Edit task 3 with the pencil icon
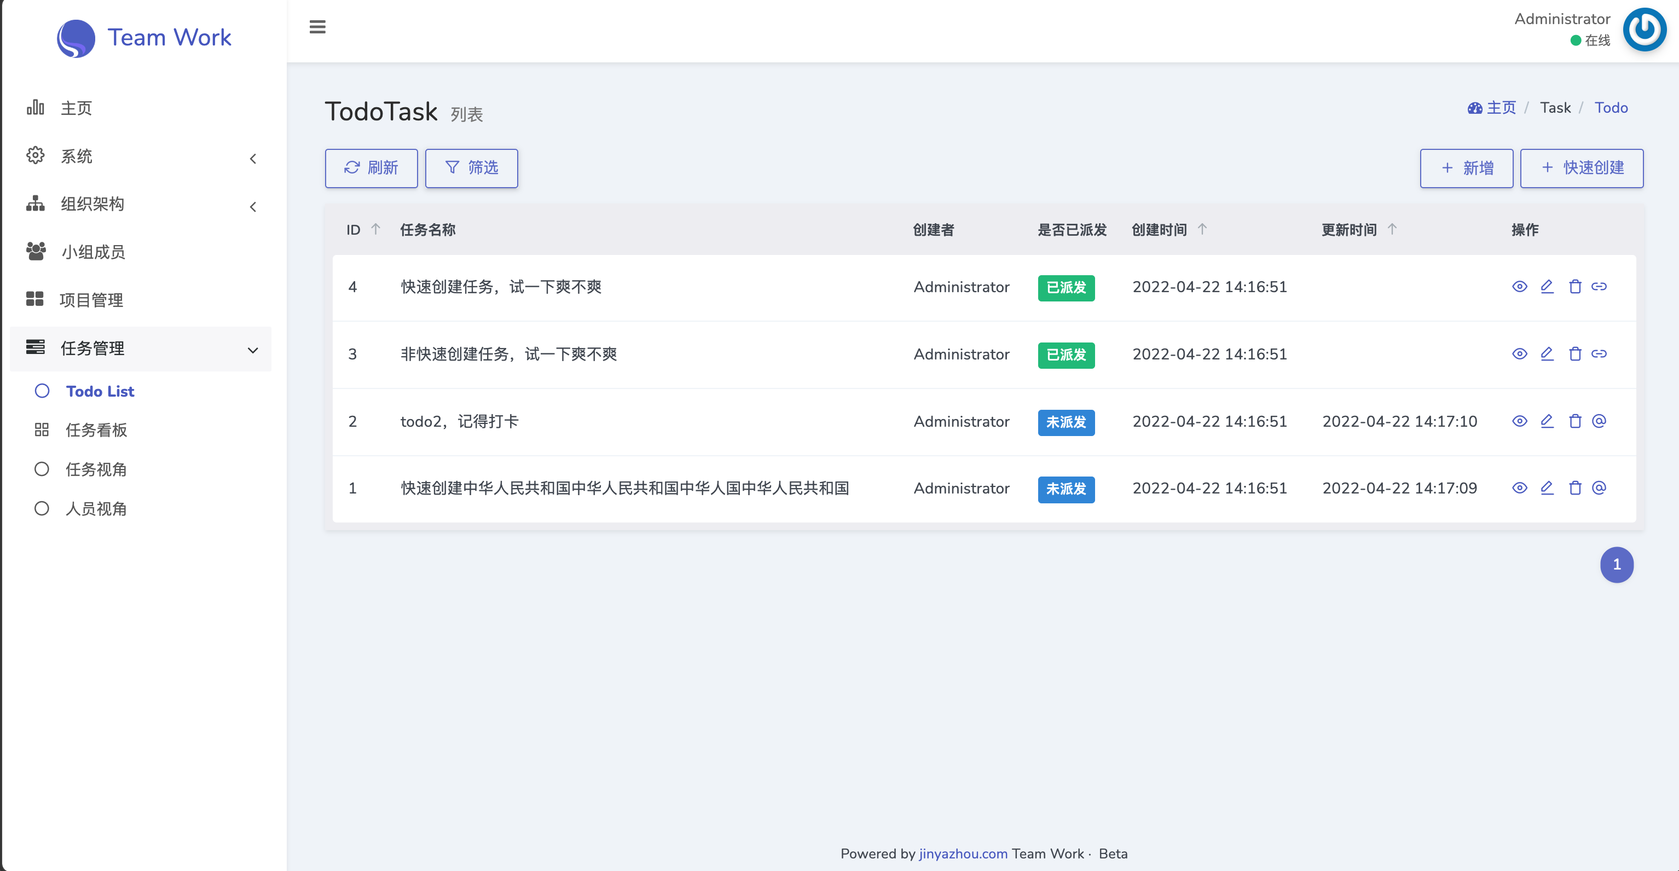The height and width of the screenshot is (871, 1679). pos(1547,354)
